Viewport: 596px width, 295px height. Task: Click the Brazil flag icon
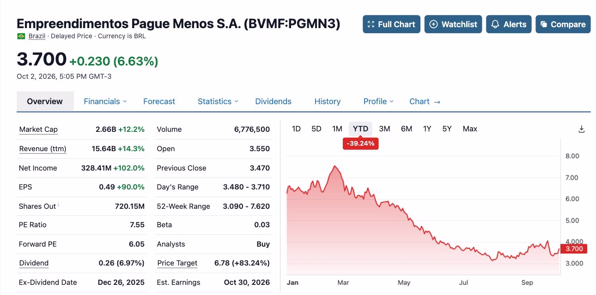(x=21, y=36)
